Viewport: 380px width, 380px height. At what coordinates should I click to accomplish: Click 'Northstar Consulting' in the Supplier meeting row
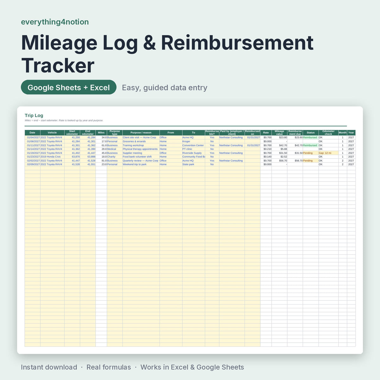pyautogui.click(x=232, y=153)
